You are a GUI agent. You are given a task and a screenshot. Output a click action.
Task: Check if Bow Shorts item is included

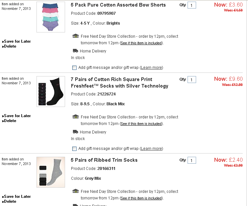(x=141, y=43)
